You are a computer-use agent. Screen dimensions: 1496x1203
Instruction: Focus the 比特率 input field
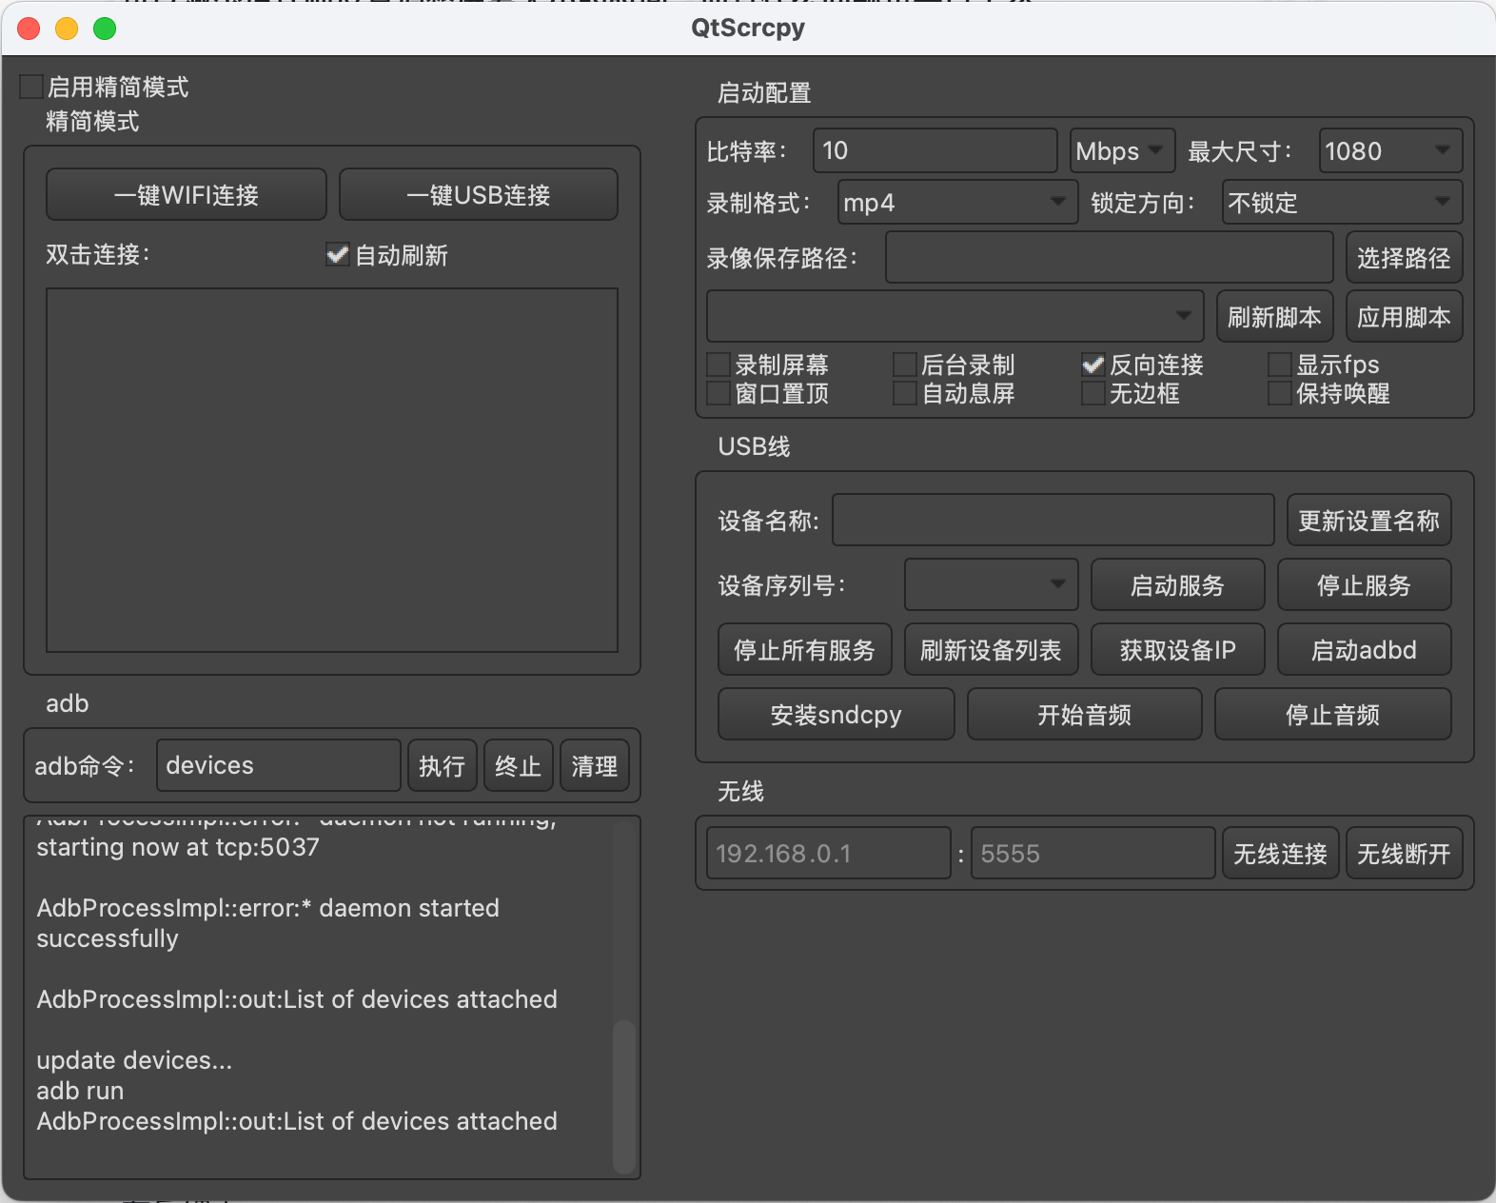(x=935, y=150)
